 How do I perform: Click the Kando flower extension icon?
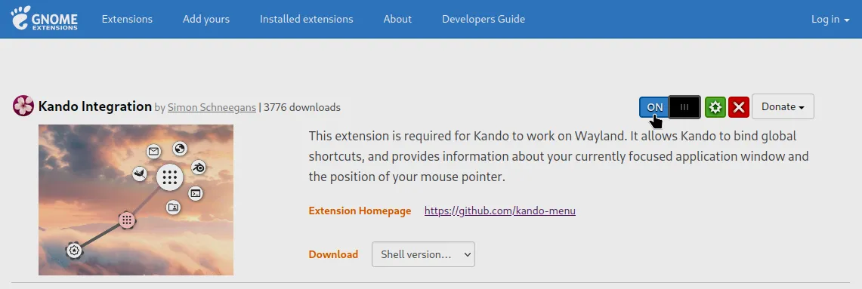click(x=23, y=106)
